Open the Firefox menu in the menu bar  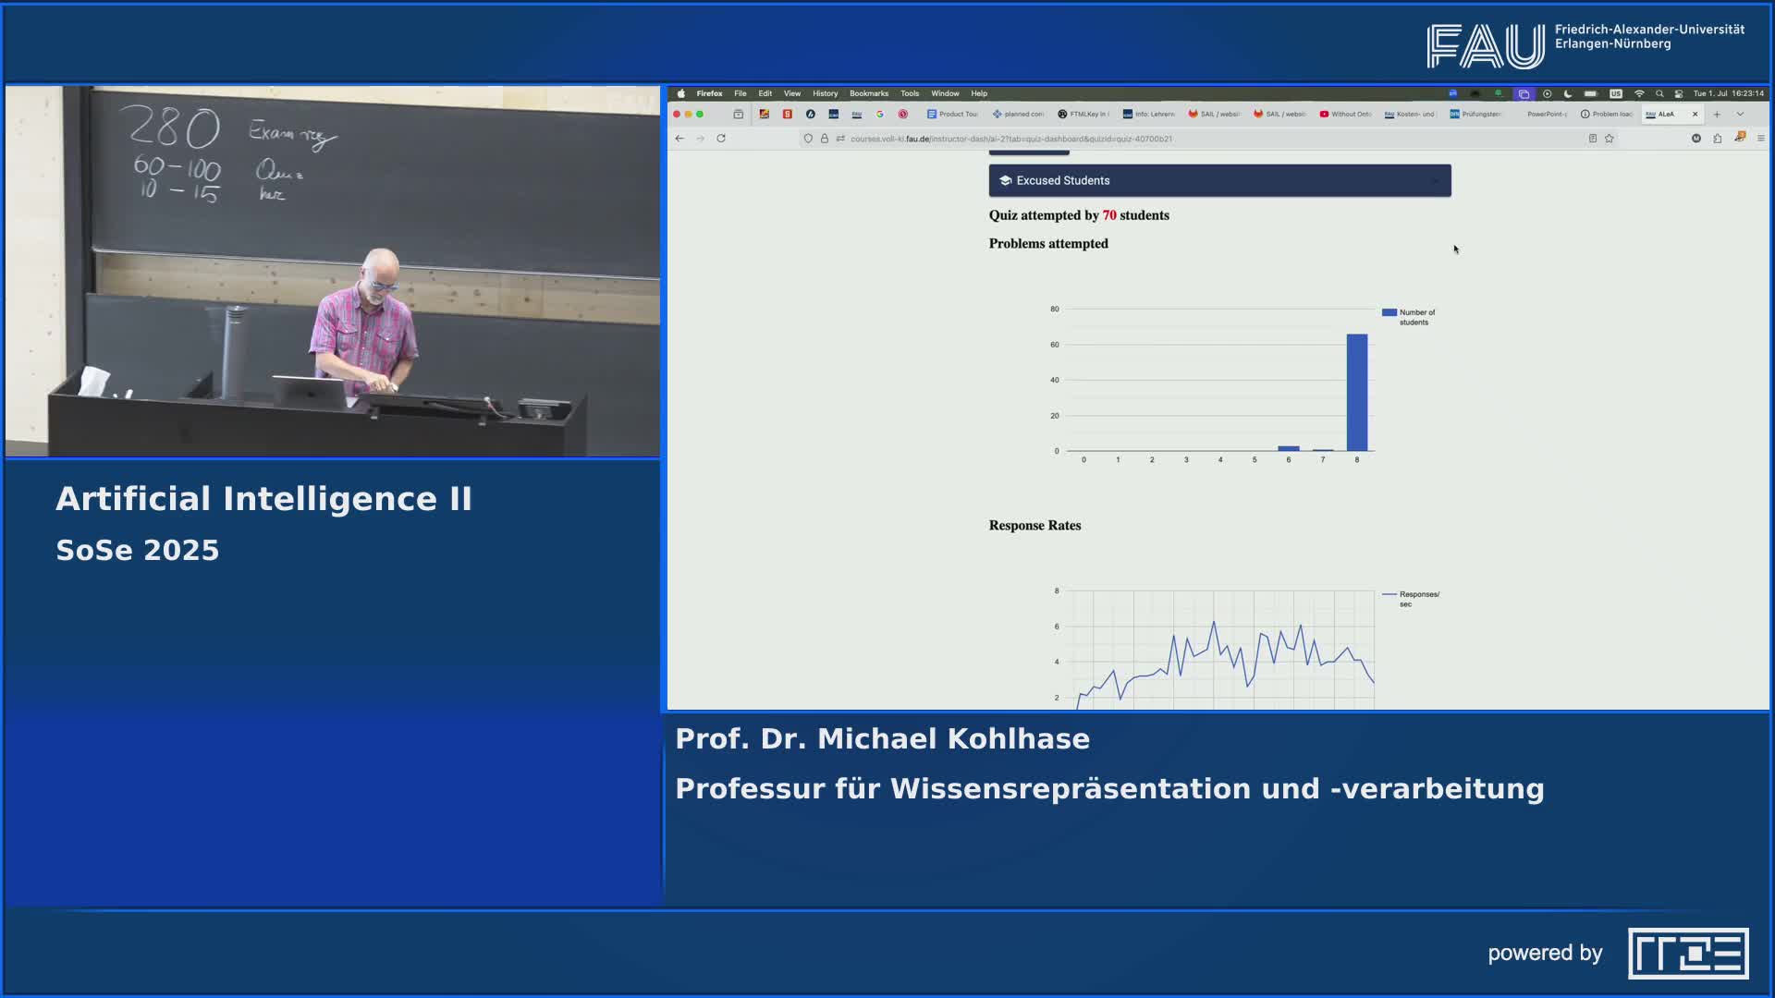[x=709, y=93]
